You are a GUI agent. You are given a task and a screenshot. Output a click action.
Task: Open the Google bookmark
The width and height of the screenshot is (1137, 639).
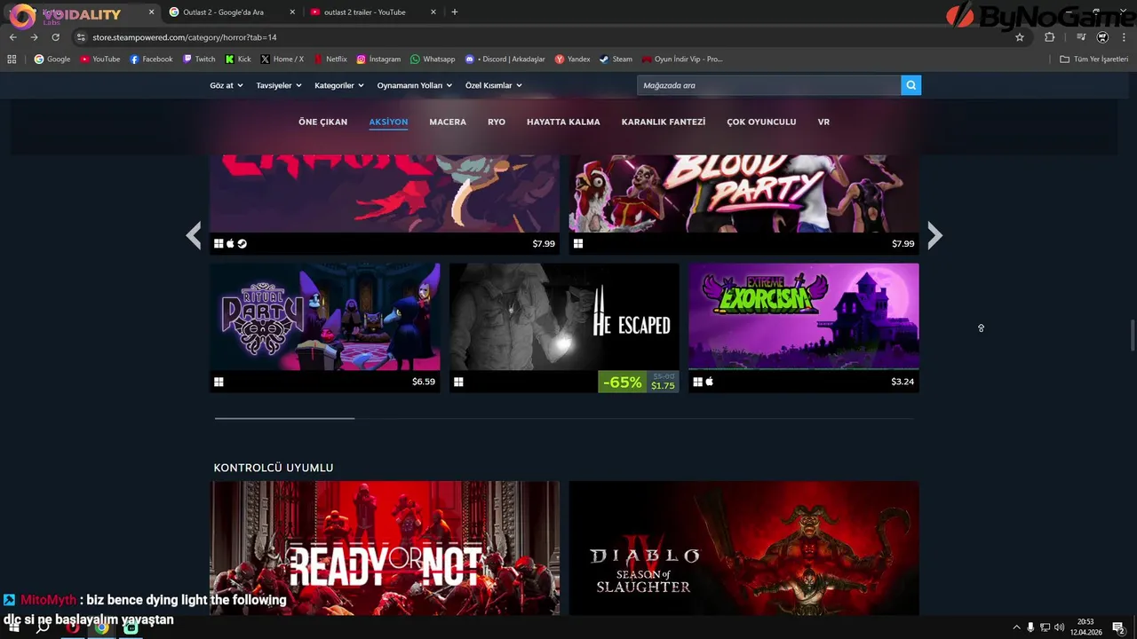(52, 59)
